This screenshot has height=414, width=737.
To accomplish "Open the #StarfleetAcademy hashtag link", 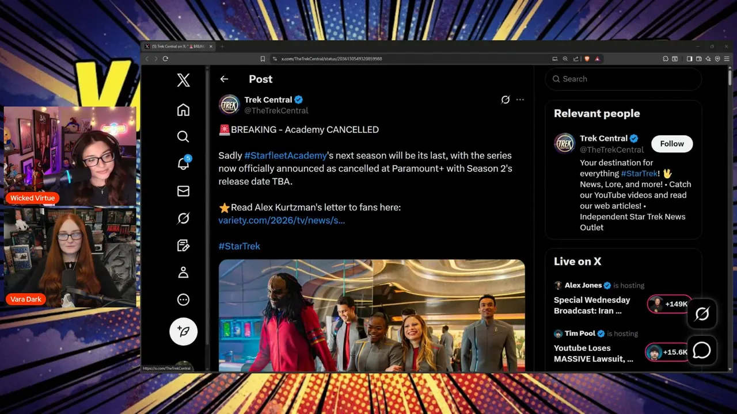I will (286, 155).
